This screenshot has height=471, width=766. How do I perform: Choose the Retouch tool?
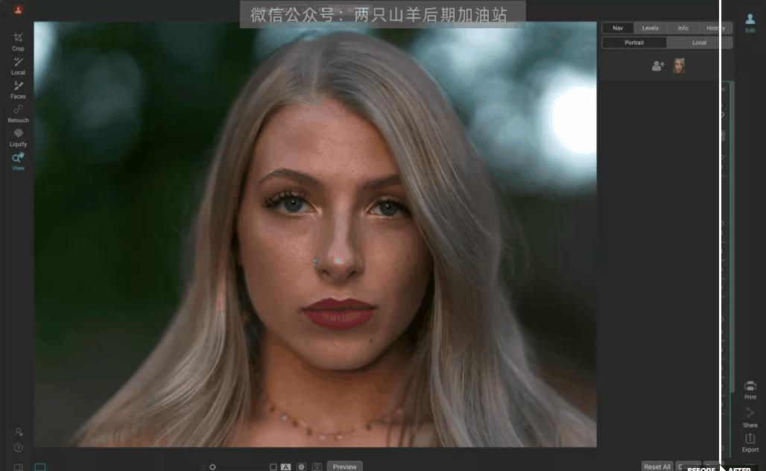tap(18, 114)
